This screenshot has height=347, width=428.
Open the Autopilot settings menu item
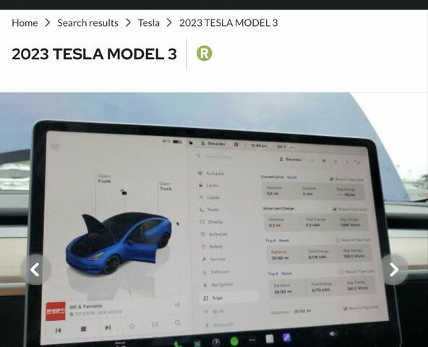point(215,173)
